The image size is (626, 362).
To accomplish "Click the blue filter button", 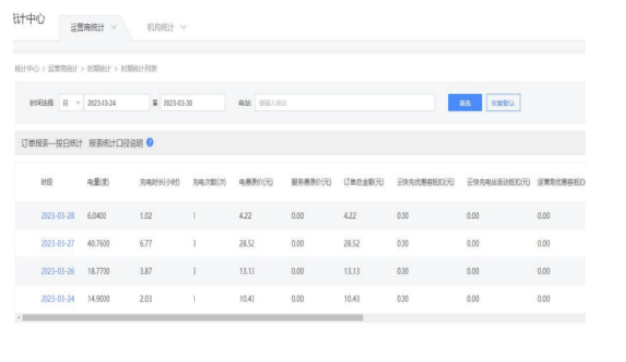I will click(464, 103).
